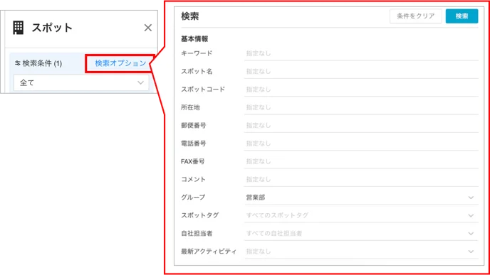Click the キーワード input field
Screen dimensions: 490x275
(x=361, y=53)
